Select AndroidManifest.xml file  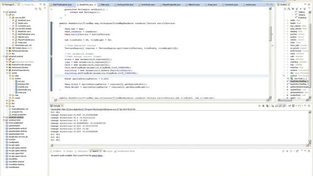pyautogui.click(x=20, y=109)
